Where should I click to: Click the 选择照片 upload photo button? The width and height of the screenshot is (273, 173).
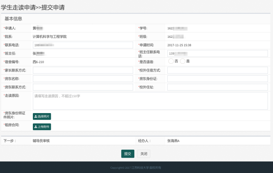[42, 116]
